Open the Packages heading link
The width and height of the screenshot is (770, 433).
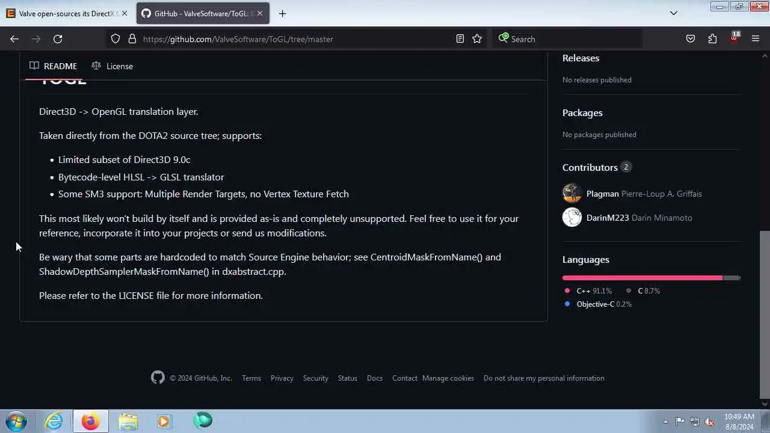(582, 113)
